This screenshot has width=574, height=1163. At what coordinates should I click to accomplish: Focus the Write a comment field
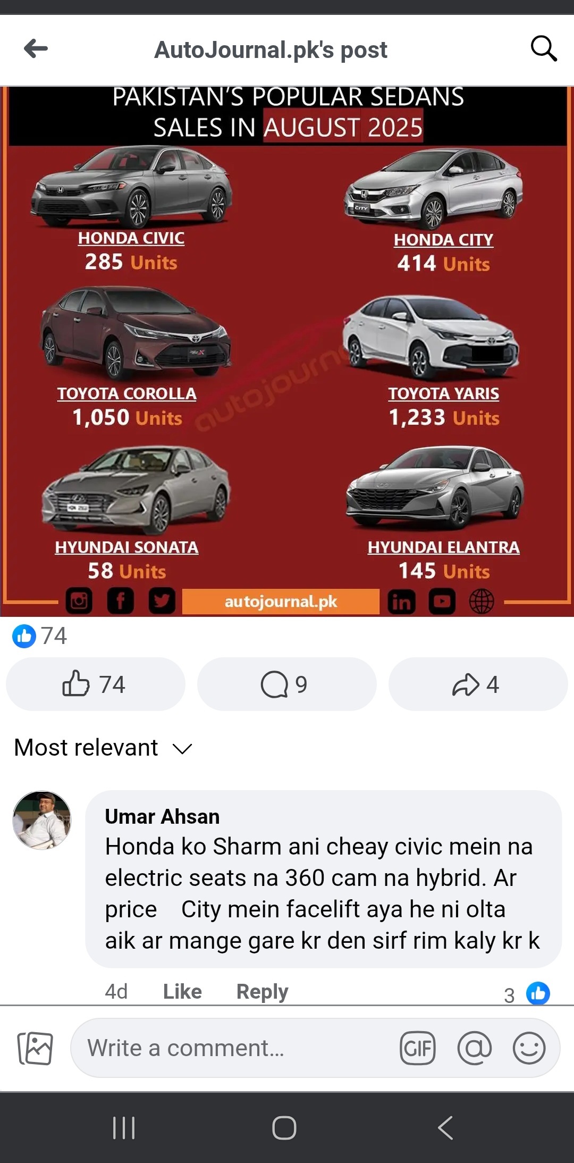click(234, 1048)
